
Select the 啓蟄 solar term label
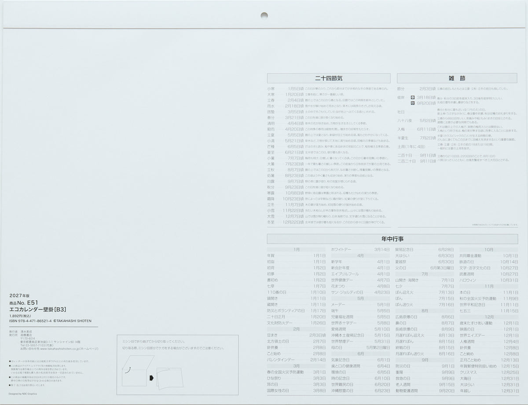pyautogui.click(x=271, y=112)
